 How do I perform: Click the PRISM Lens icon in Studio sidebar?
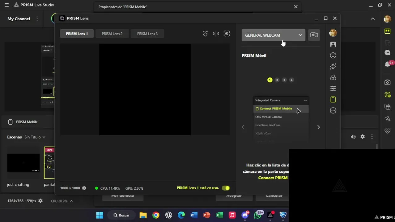[387, 95]
